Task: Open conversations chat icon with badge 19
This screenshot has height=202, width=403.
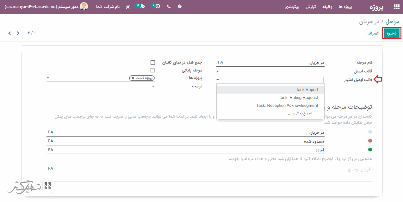Action: click(141, 6)
